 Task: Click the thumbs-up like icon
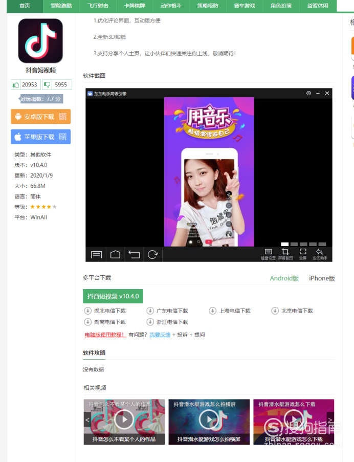(x=16, y=84)
